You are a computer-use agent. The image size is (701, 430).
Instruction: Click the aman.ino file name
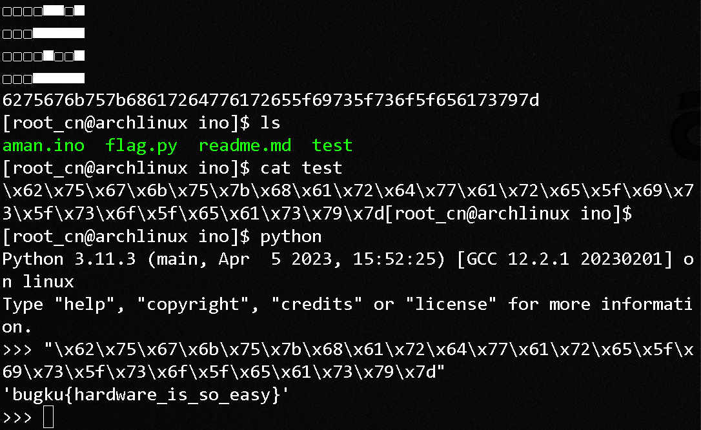pos(43,145)
